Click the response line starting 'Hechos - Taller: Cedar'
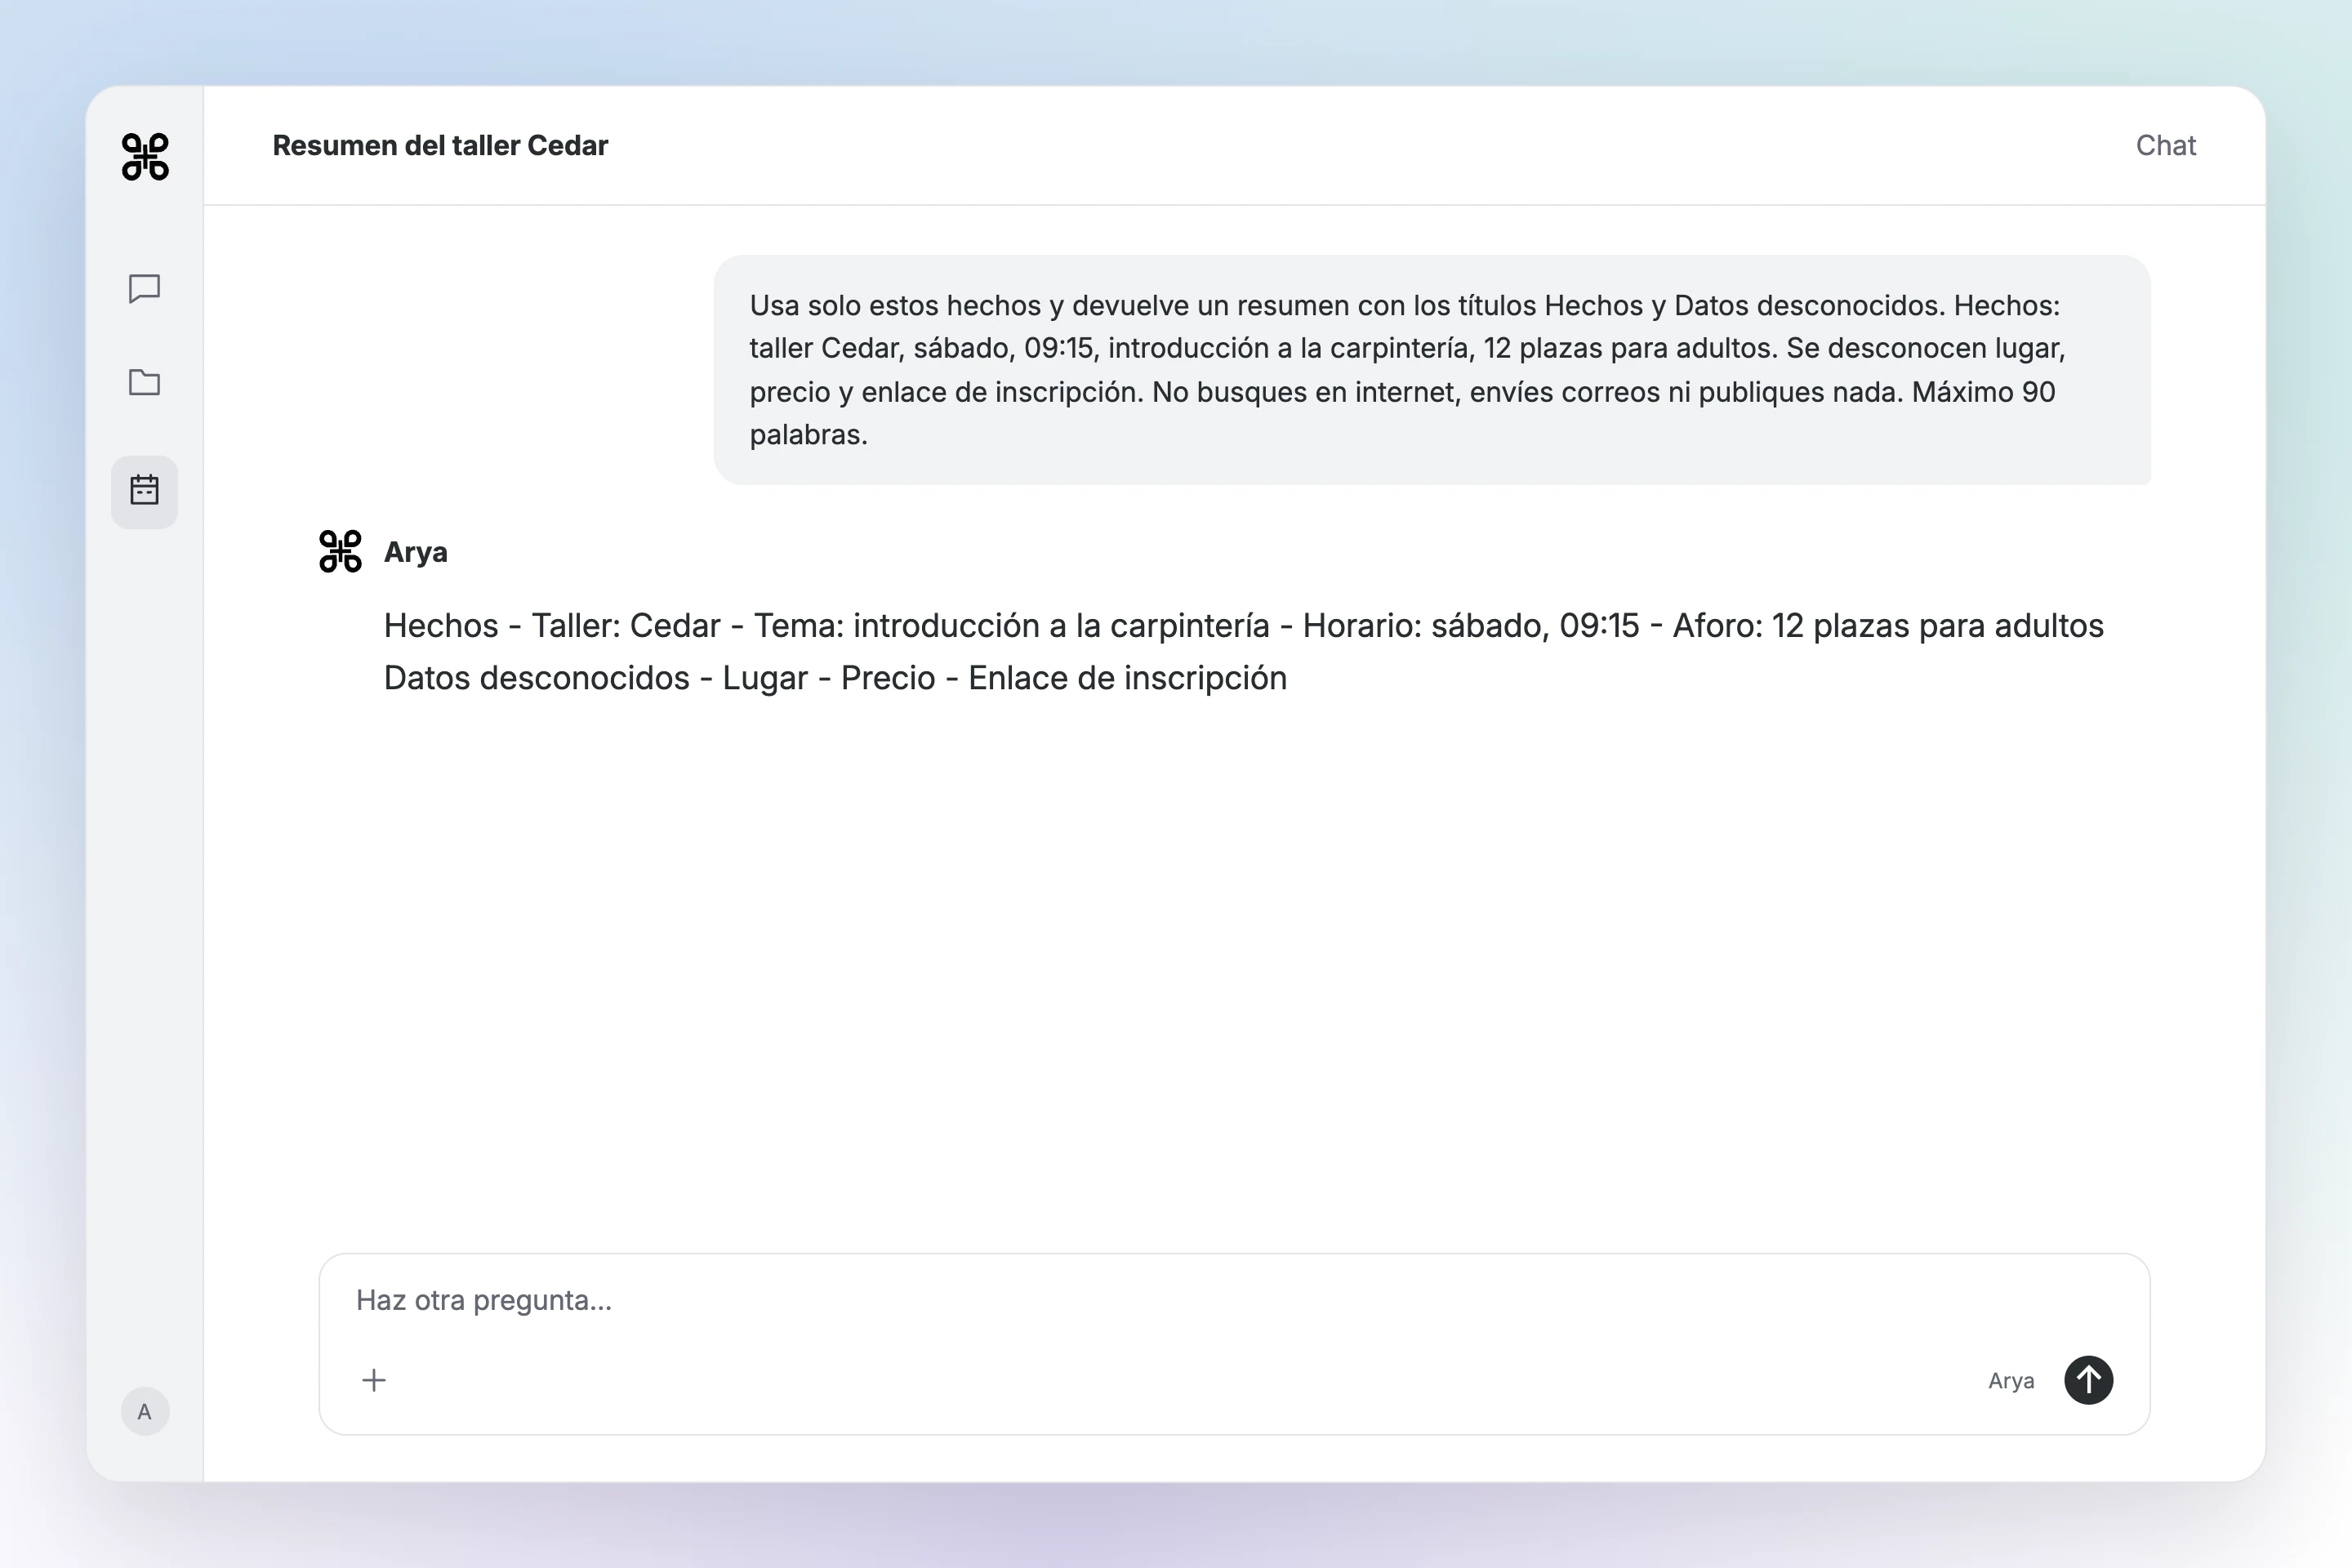This screenshot has height=1568, width=2352. 1243,625
